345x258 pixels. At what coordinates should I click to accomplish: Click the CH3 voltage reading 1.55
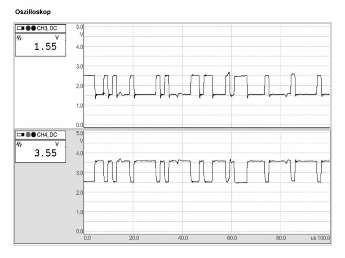(x=45, y=47)
